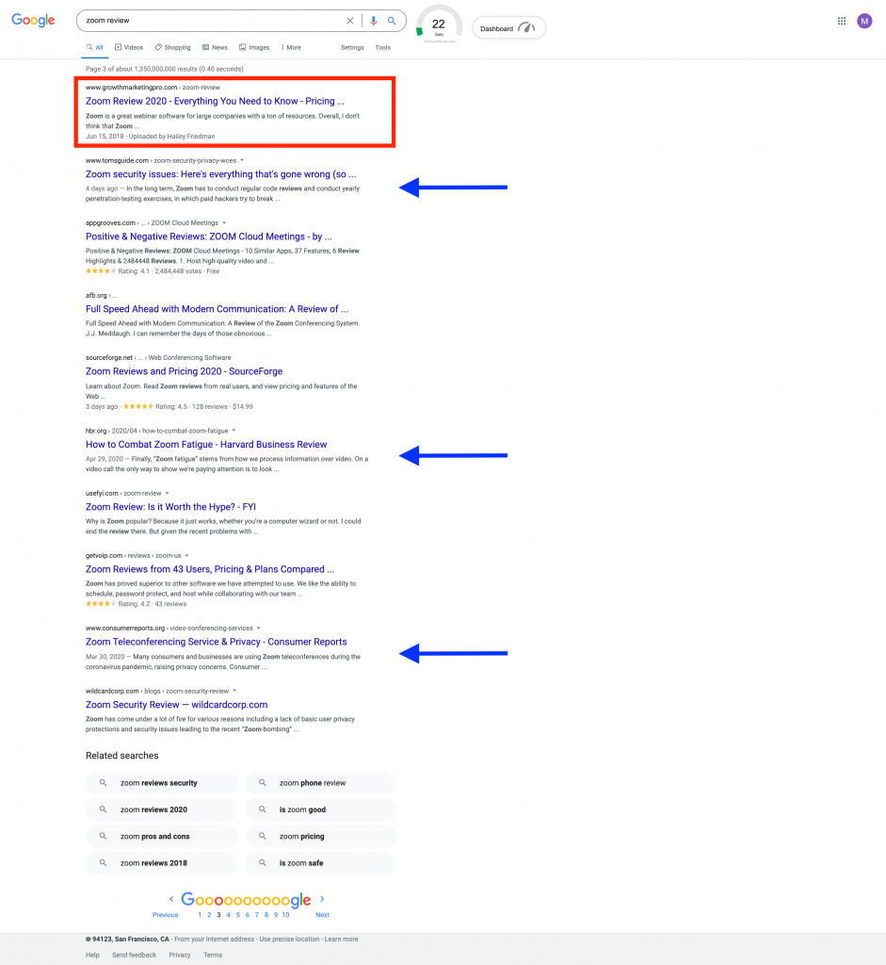Search related: zoom reviews security

(x=161, y=783)
